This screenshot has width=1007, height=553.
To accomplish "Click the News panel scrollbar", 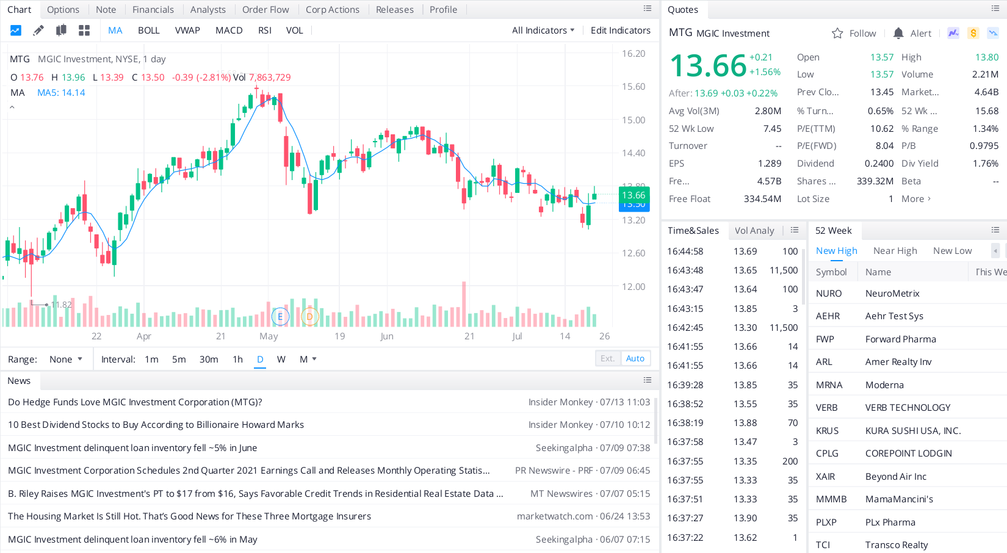I will [x=656, y=421].
